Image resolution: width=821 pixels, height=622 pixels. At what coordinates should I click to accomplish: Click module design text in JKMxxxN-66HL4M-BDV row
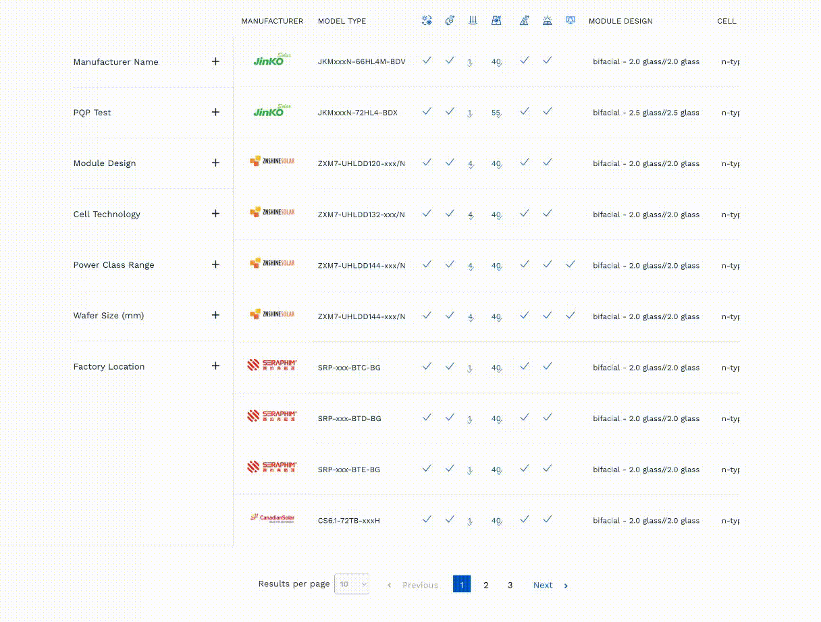point(646,61)
